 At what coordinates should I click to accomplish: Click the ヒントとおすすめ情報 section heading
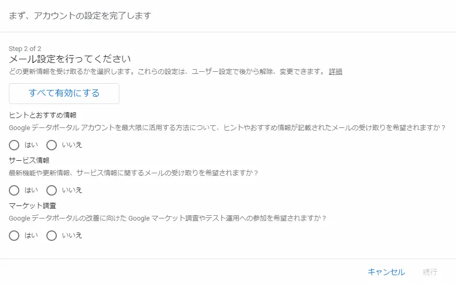tap(43, 115)
